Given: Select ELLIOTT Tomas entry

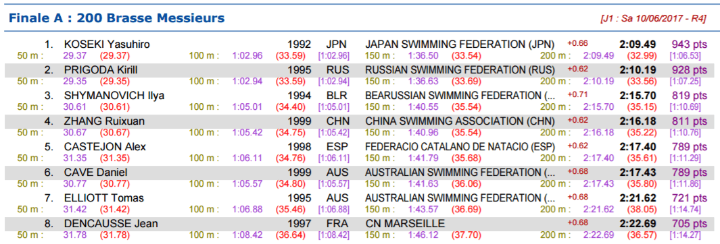Looking at the screenshot, I should coord(104,198).
